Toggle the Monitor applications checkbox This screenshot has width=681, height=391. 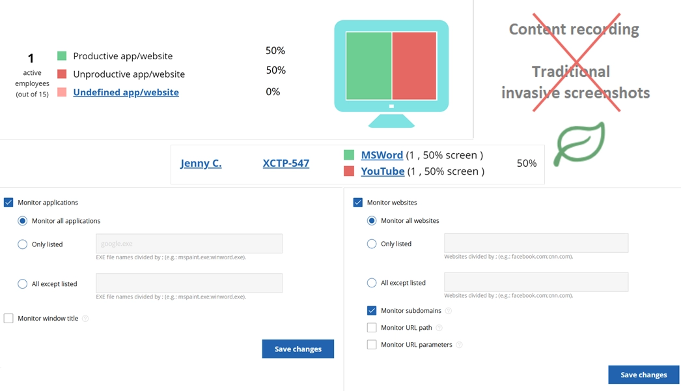[x=8, y=203]
